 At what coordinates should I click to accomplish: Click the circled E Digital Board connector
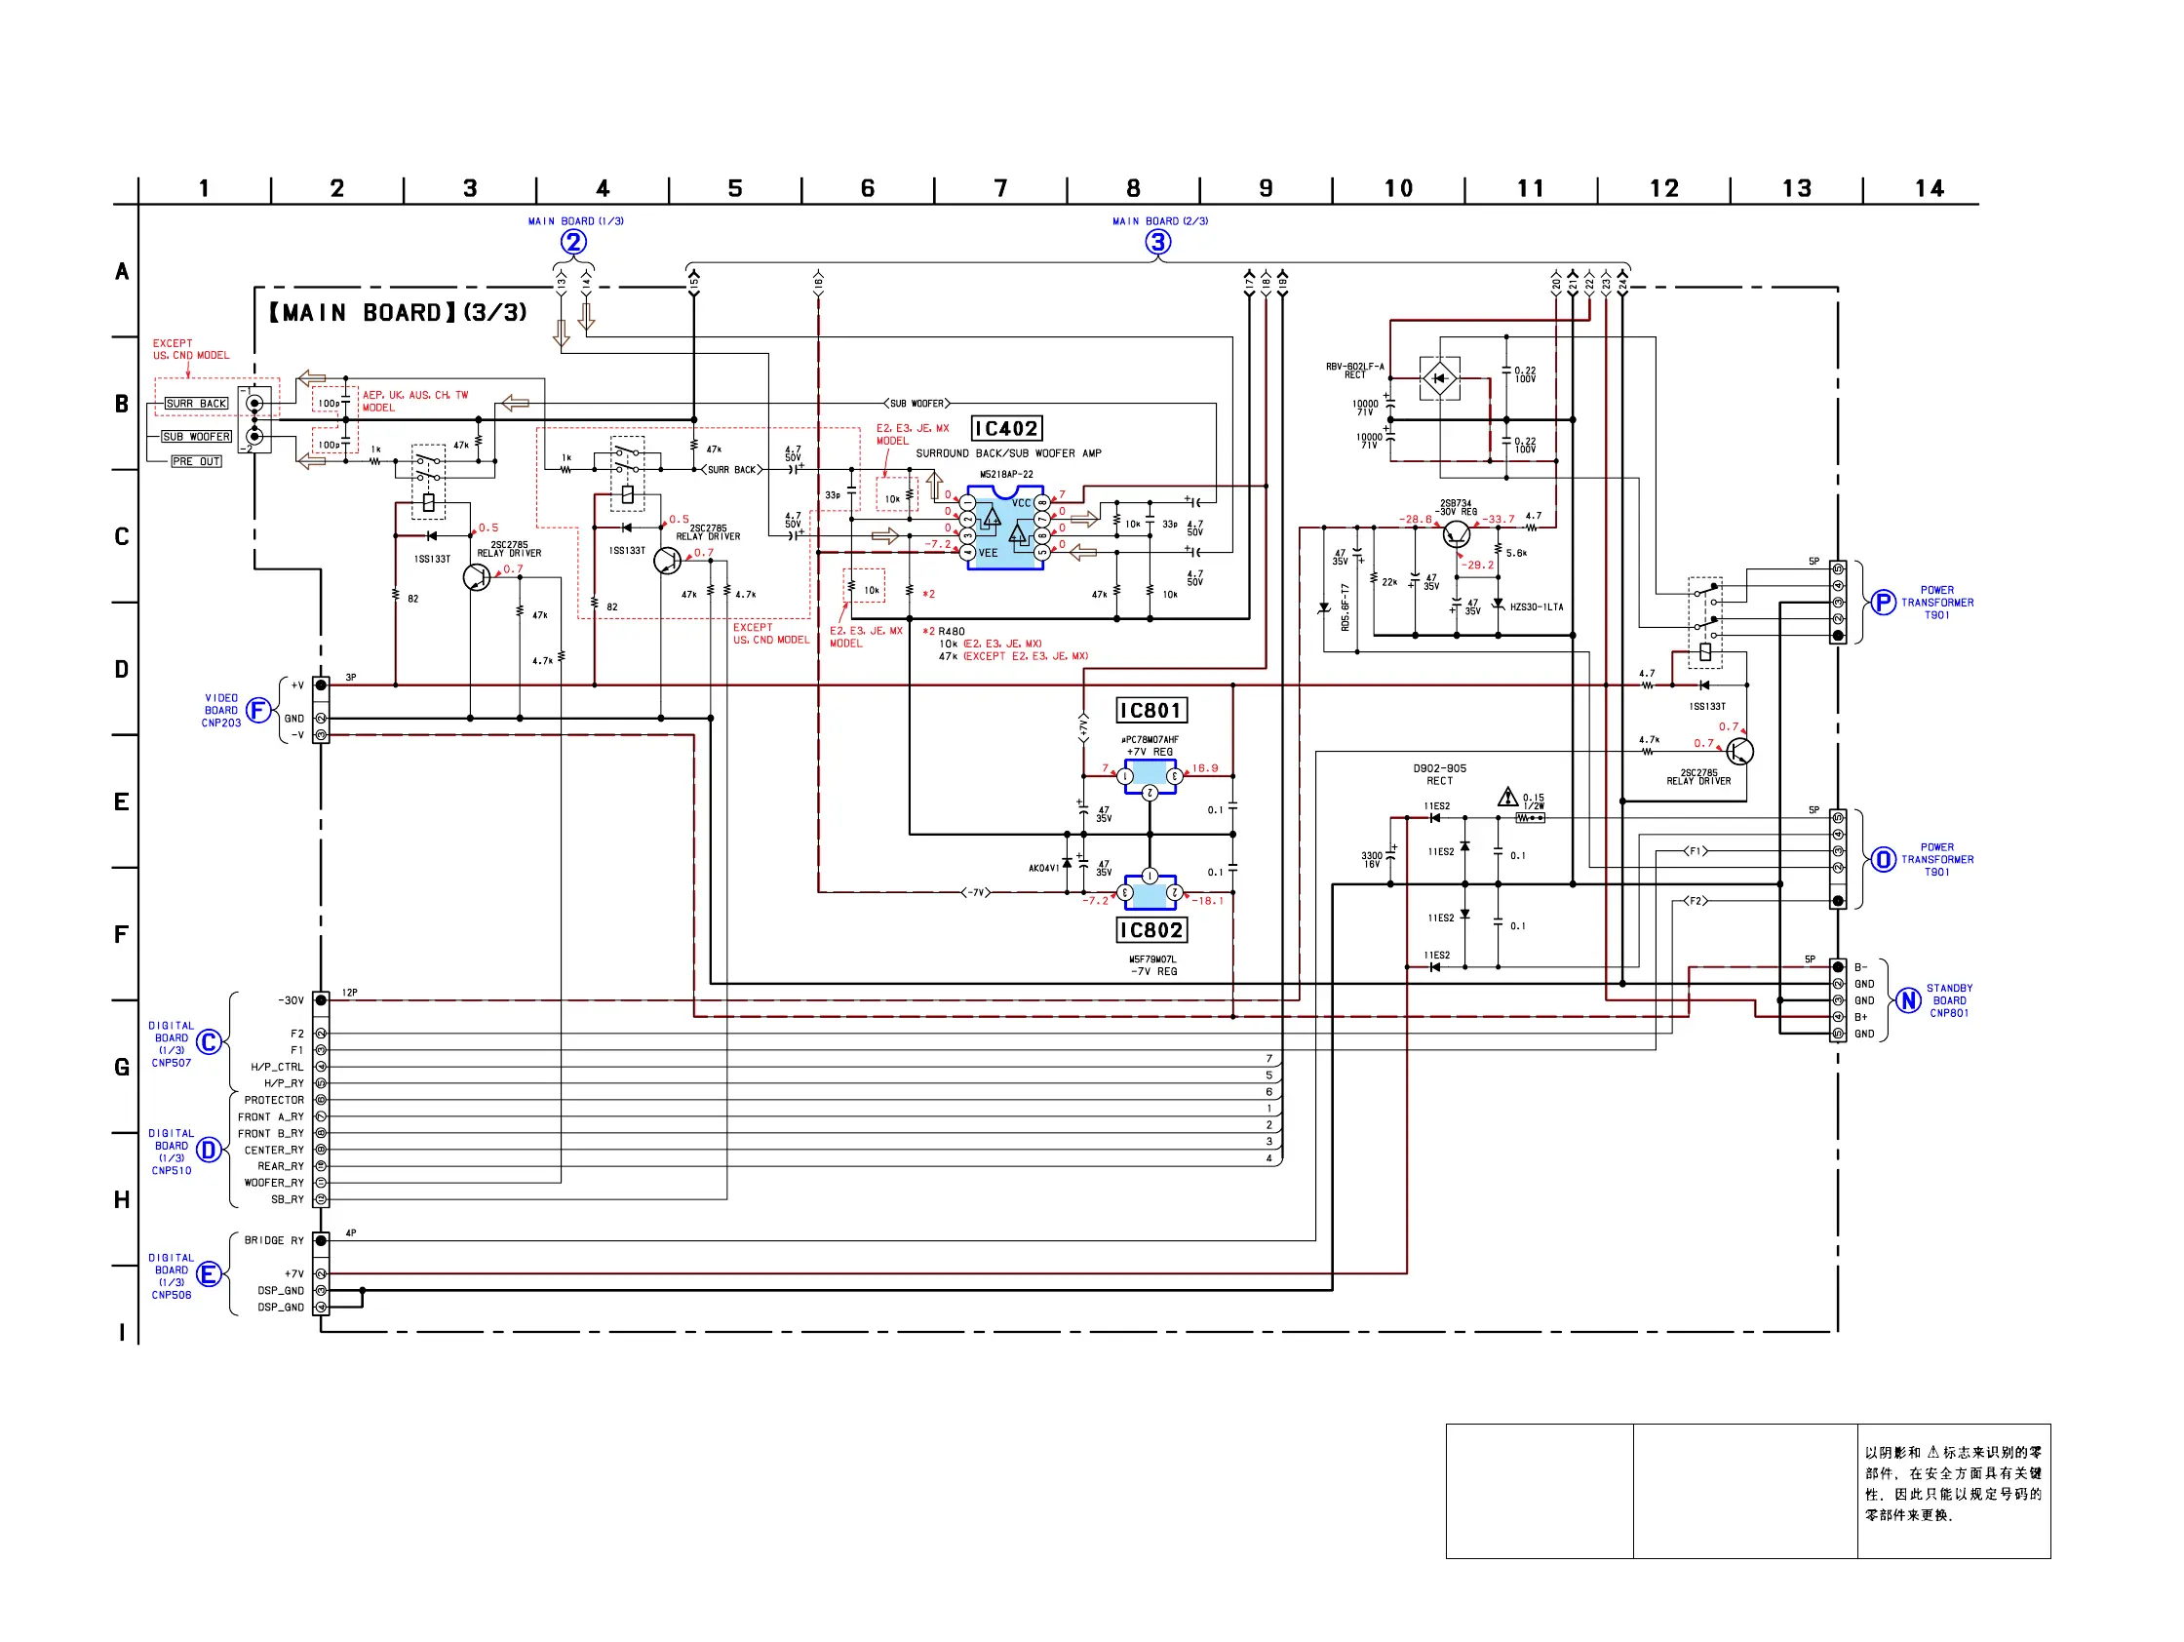click(209, 1274)
